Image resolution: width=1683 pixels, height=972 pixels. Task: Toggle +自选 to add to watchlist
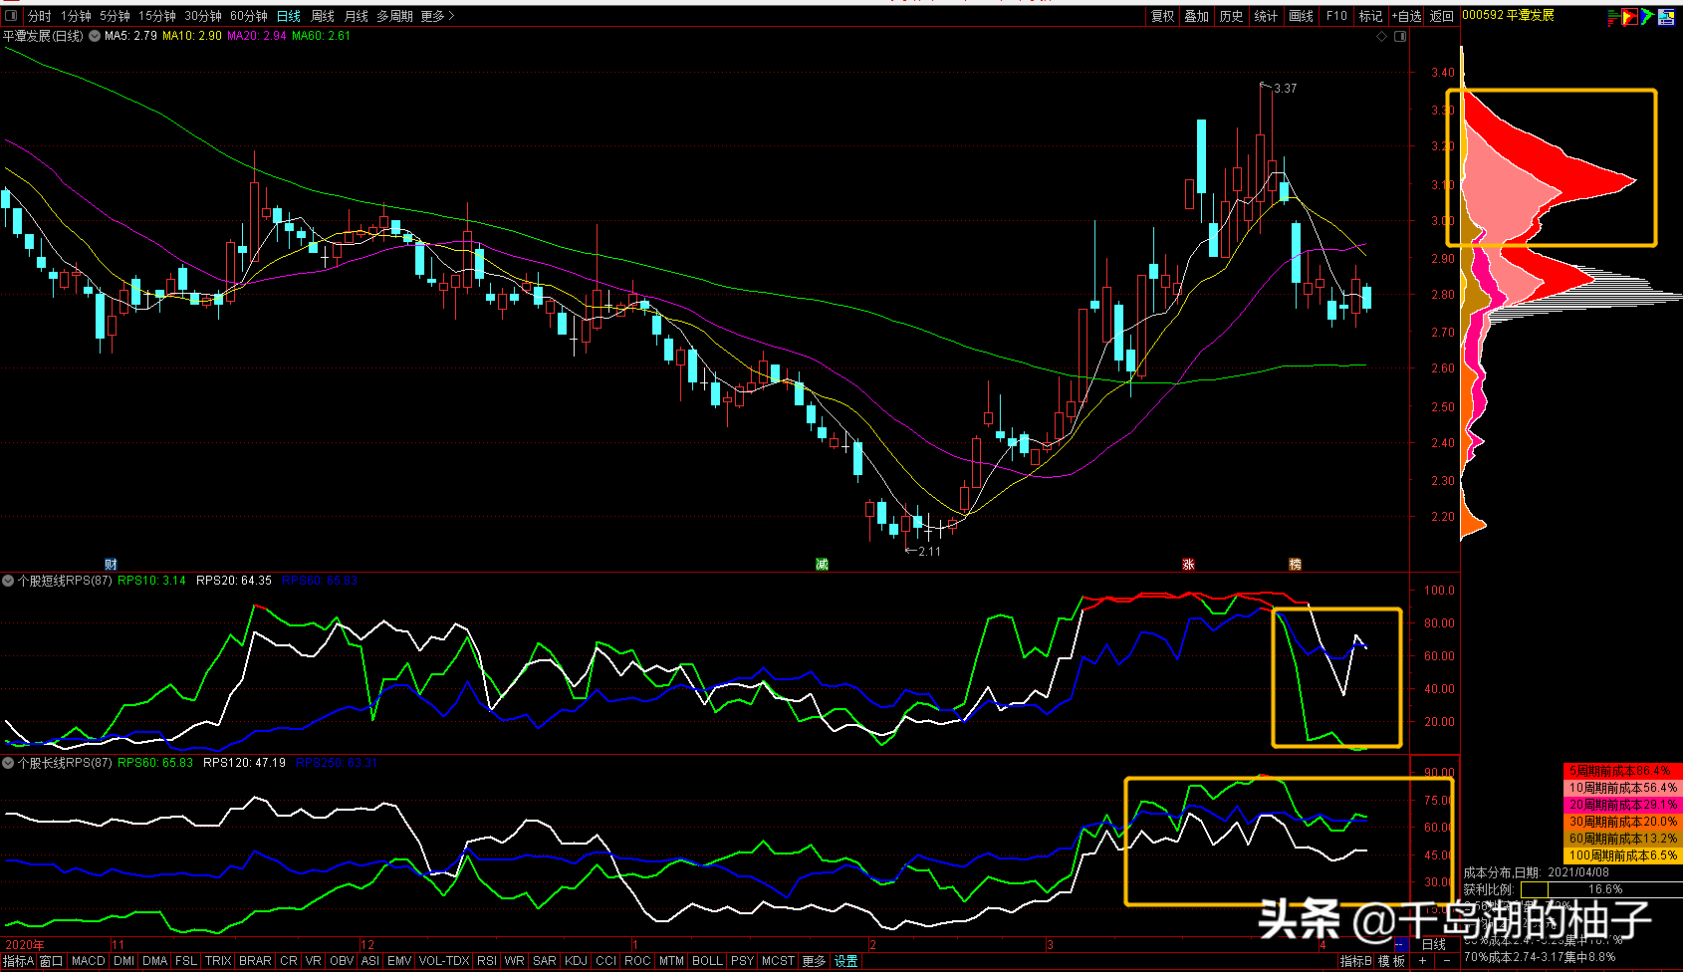[1407, 16]
